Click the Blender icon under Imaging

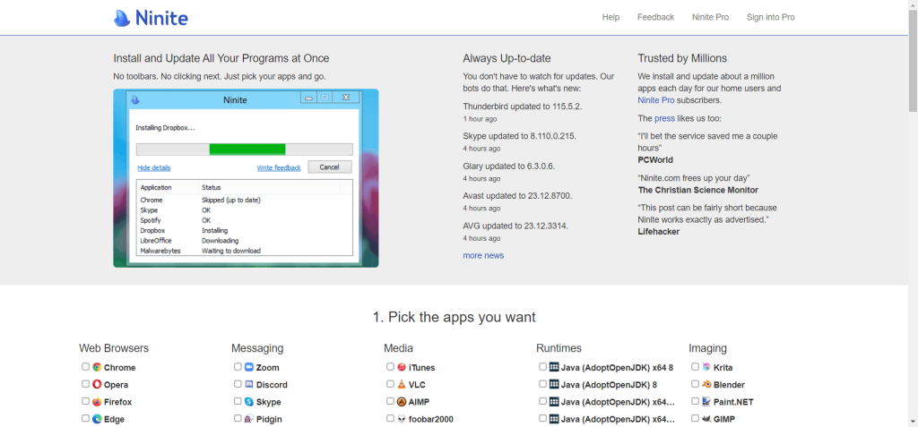click(706, 384)
